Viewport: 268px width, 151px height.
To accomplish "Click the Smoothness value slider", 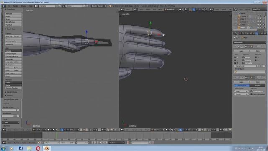I will click(x=10, y=116).
